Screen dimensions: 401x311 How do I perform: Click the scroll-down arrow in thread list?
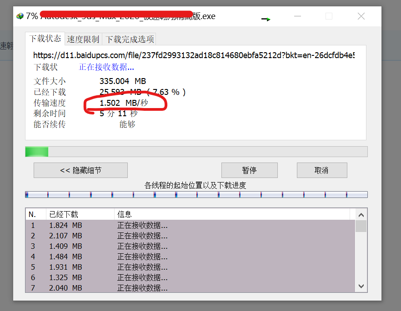point(361,286)
